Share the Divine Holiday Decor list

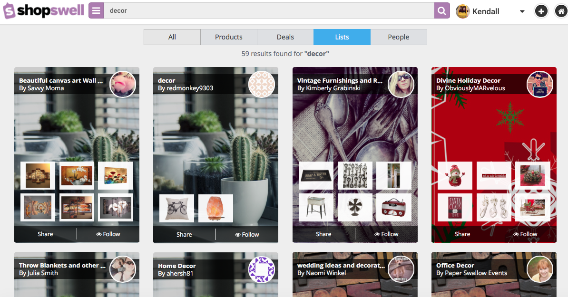(x=462, y=234)
